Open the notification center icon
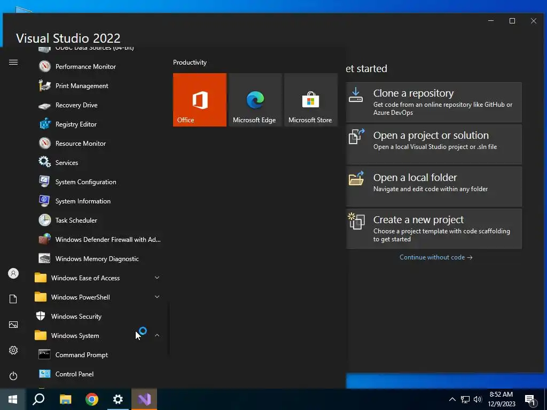Screen dimensions: 547x410 [530, 400]
